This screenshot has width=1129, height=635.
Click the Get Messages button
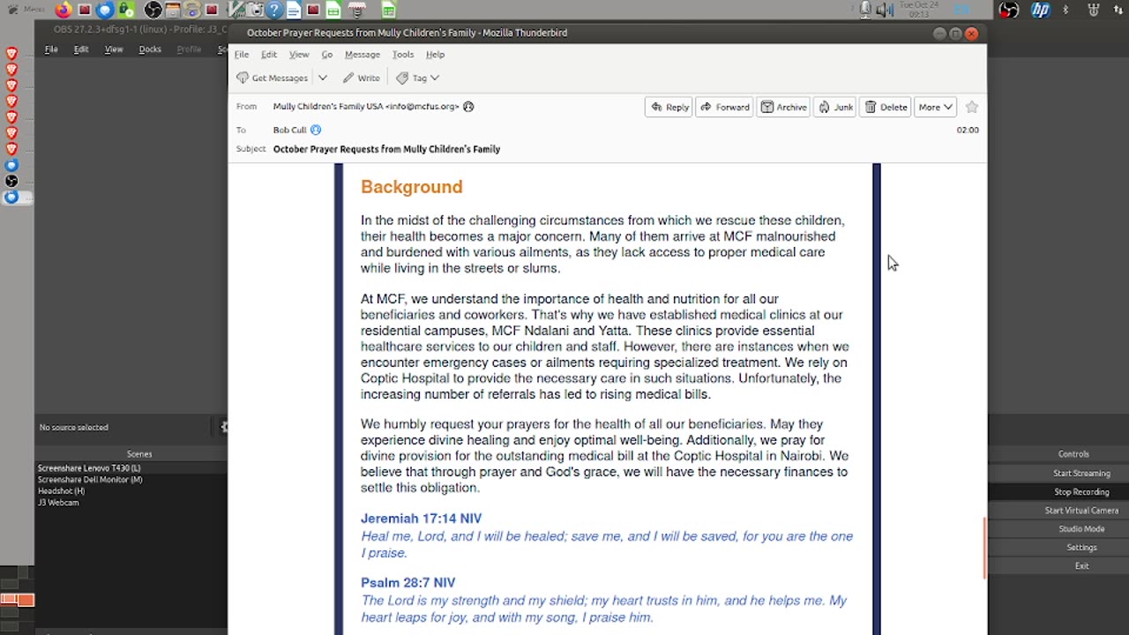click(x=273, y=78)
